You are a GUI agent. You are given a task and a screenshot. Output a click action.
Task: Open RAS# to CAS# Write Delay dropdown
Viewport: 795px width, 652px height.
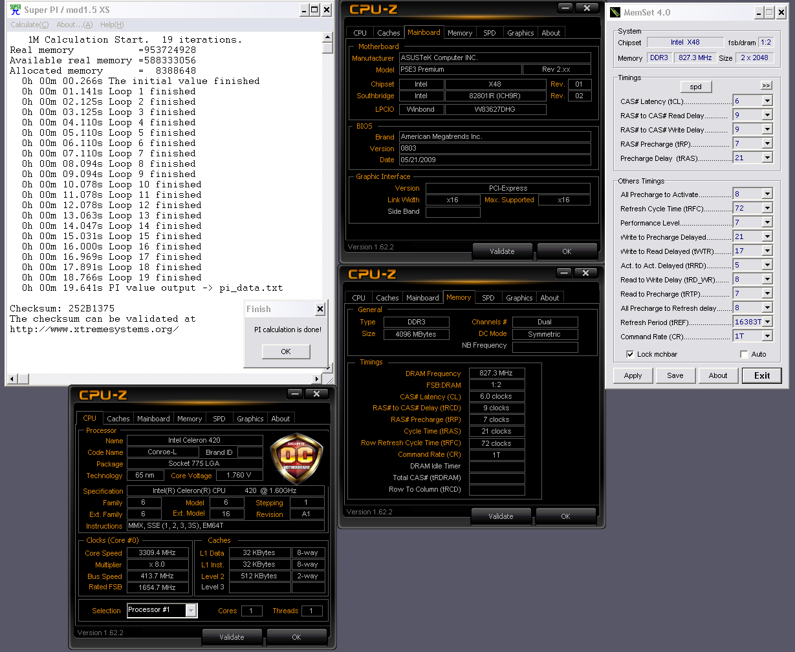(767, 129)
